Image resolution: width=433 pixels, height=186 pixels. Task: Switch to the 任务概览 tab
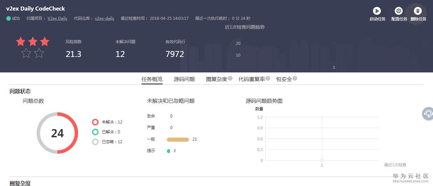click(x=152, y=79)
